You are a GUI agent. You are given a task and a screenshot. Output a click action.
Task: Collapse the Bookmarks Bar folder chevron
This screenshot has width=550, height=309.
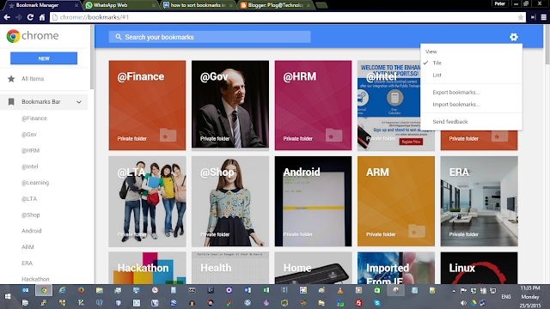(x=79, y=102)
